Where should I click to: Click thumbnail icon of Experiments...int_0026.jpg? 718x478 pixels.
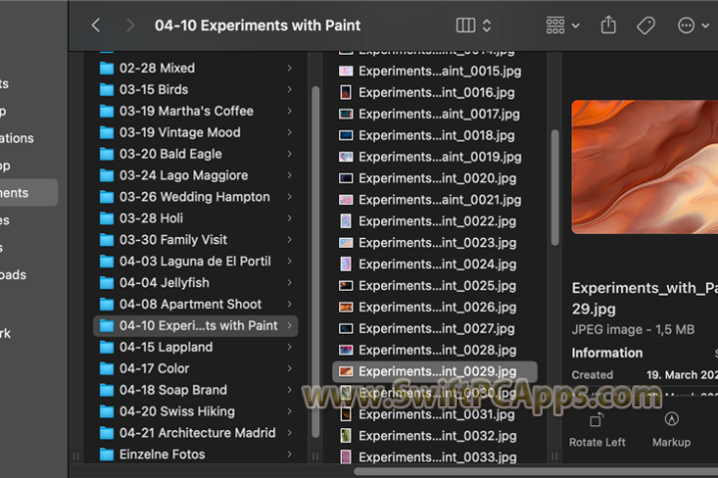[x=346, y=308]
